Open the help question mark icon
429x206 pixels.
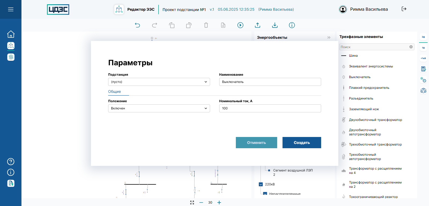pyautogui.click(x=11, y=162)
